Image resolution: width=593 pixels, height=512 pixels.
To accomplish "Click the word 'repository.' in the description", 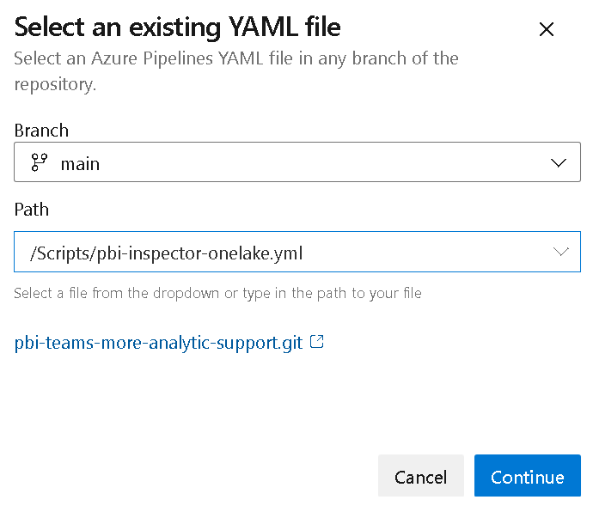I will coord(54,85).
